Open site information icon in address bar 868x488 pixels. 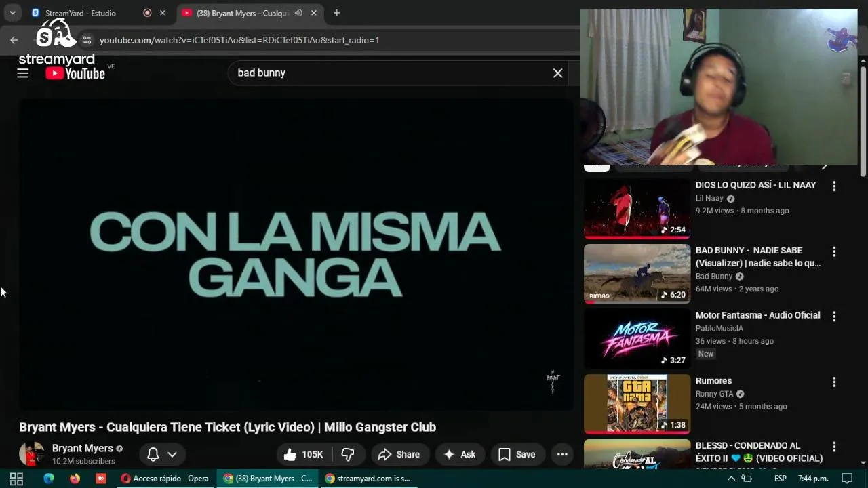pyautogui.click(x=86, y=40)
